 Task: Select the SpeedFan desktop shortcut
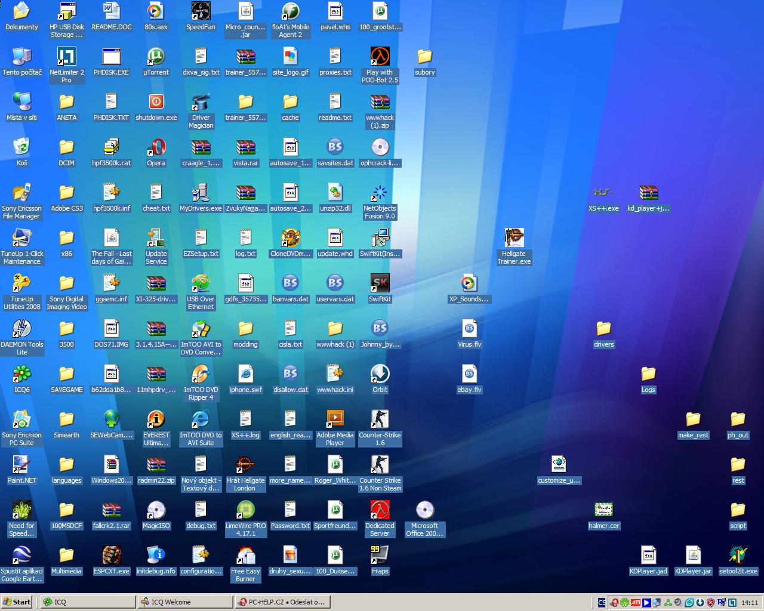201,12
